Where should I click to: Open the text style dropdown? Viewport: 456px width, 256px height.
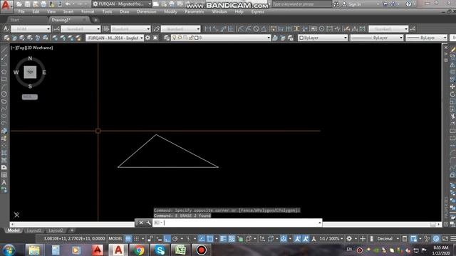coord(31,28)
